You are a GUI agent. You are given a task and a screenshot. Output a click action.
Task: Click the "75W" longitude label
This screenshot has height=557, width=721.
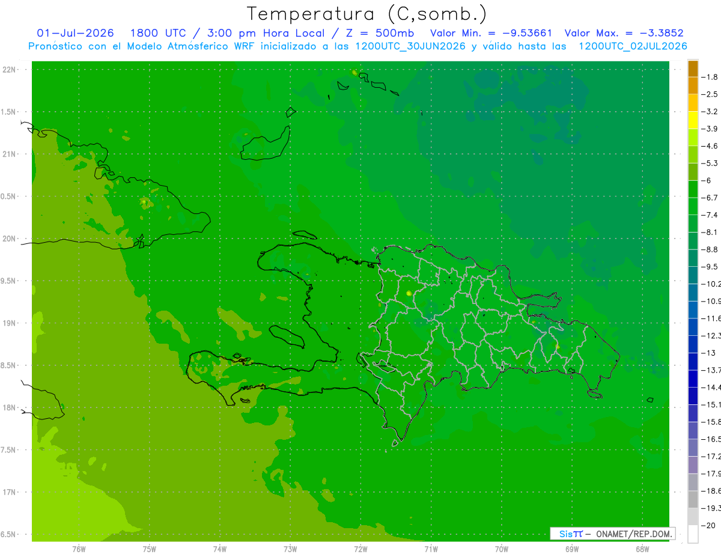[x=150, y=549]
